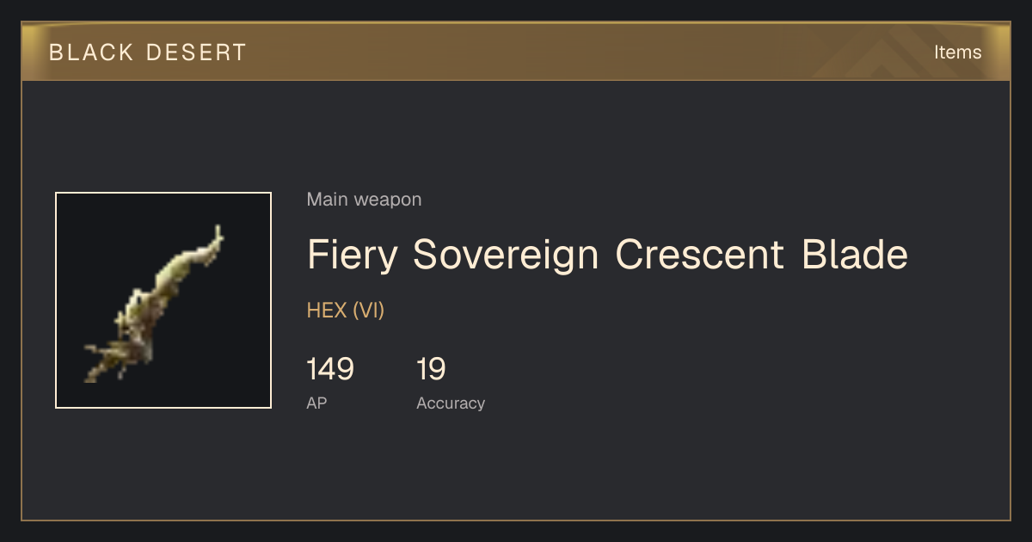Click the word Blade in the title

855,255
